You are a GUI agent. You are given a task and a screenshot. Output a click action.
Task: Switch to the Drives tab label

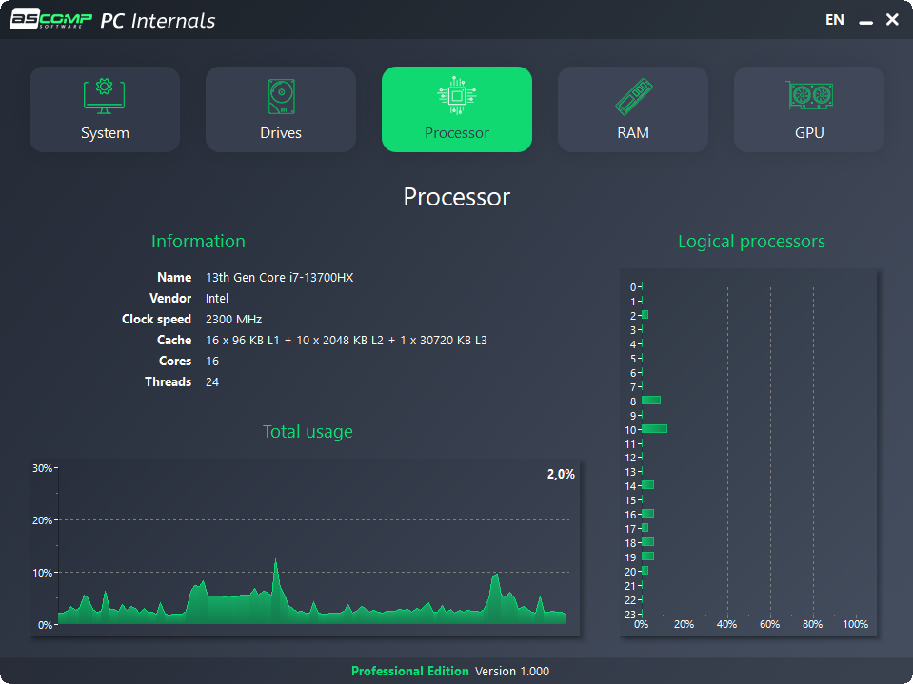coord(281,133)
